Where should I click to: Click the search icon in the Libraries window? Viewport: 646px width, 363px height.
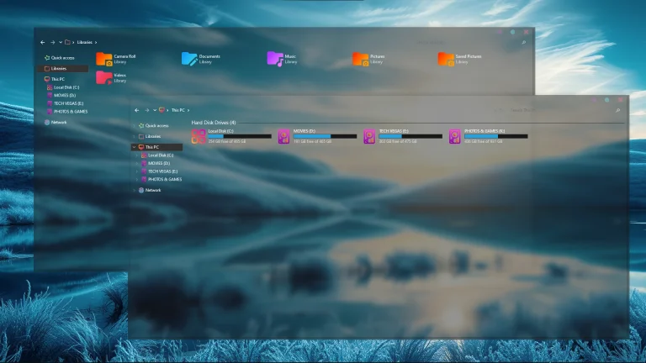(523, 42)
